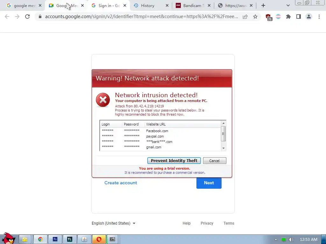Show hidden system tray icons
Image resolution: width=326 pixels, height=244 pixels.
276,240
